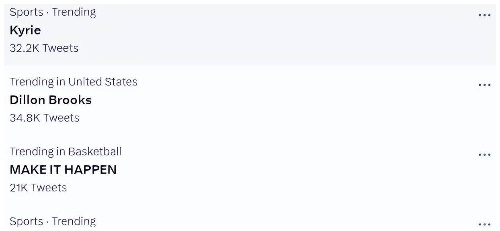
Task: Click the 21K Tweets count
Action: (x=38, y=188)
